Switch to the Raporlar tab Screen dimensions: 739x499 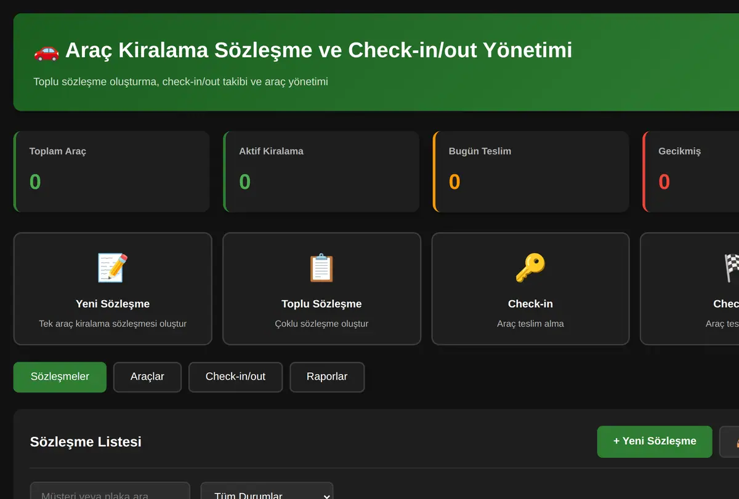327,377
